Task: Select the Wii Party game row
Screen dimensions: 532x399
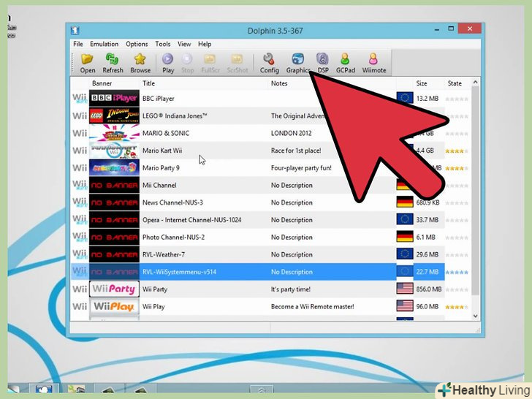Action: pyautogui.click(x=155, y=289)
